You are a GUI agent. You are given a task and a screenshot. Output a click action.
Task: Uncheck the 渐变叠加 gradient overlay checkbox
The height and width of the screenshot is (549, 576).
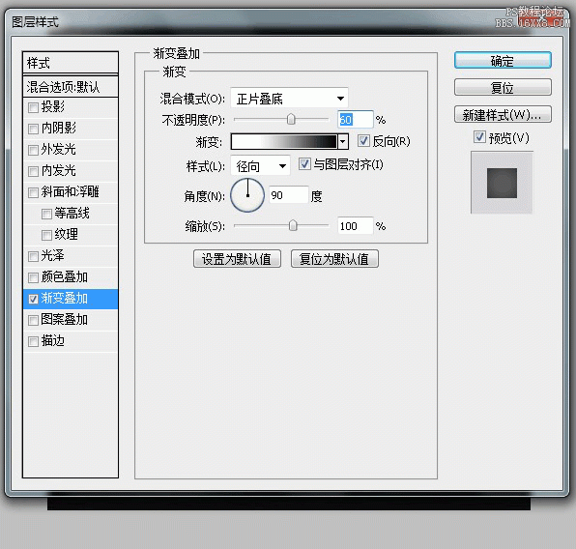[x=33, y=299]
